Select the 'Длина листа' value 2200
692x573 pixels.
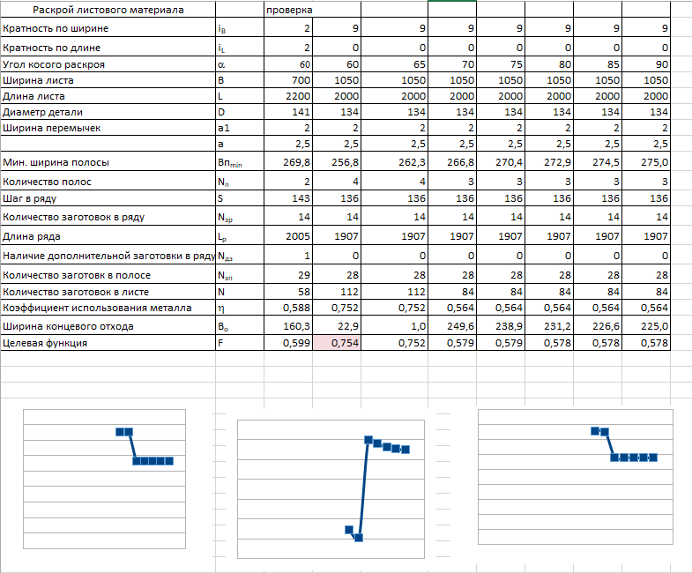click(288, 96)
